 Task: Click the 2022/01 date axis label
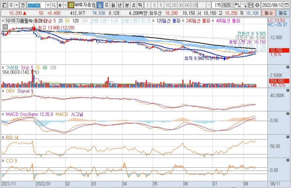pos(43,184)
